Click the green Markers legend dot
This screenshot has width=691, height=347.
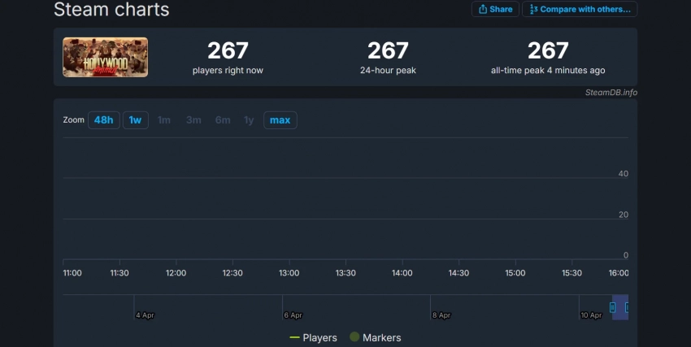(354, 337)
